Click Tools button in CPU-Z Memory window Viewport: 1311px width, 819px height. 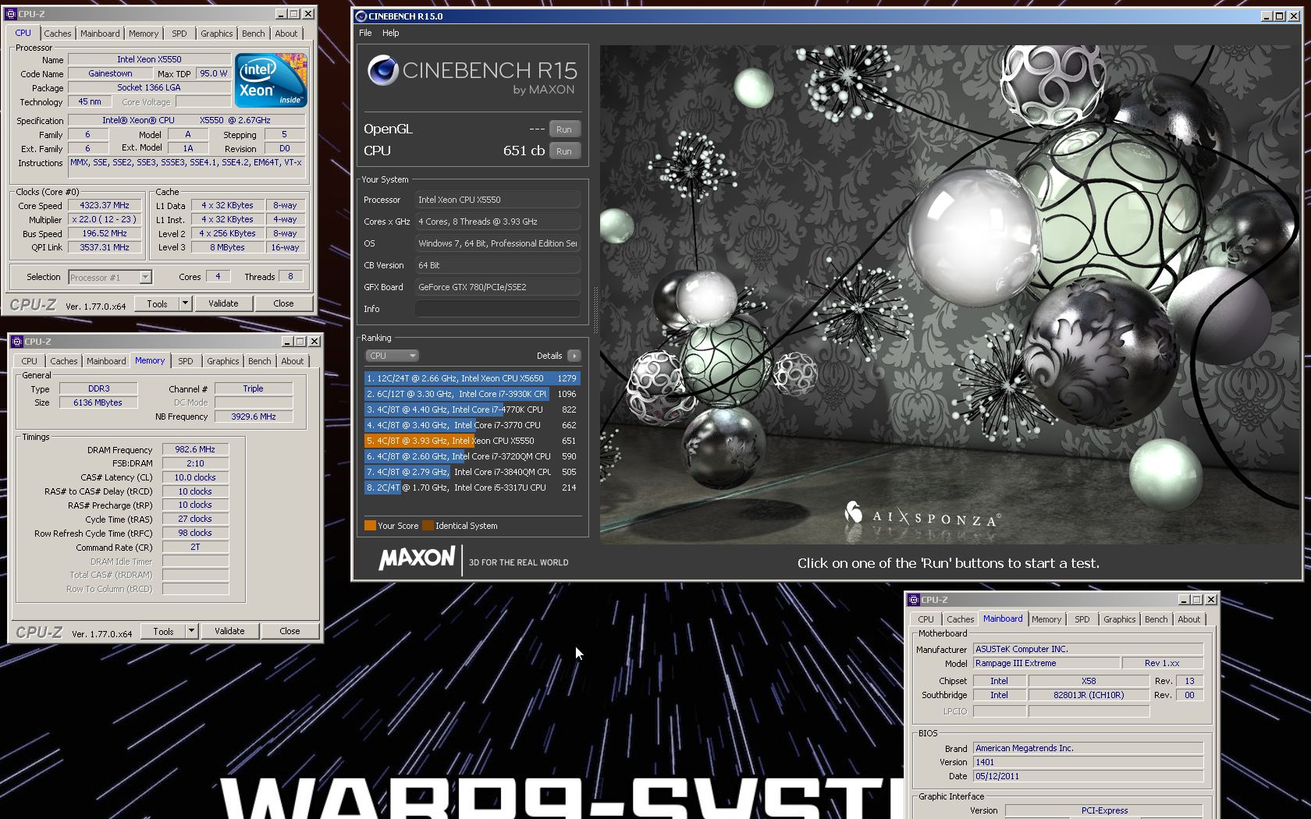(164, 631)
